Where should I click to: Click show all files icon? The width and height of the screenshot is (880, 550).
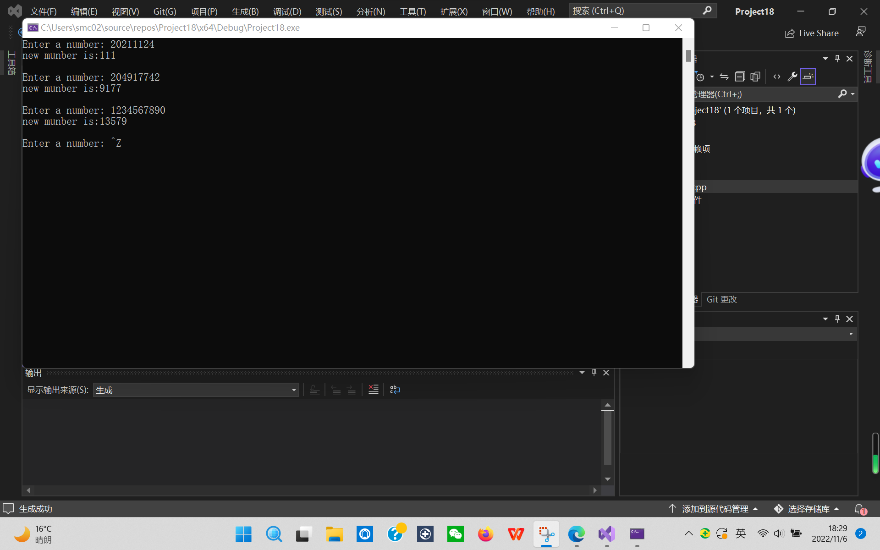(x=755, y=77)
